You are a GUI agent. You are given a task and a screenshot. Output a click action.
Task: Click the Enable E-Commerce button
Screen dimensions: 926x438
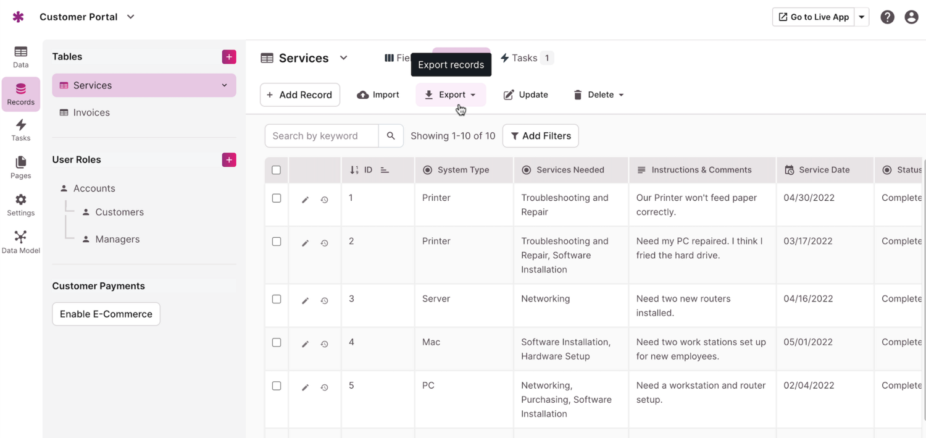(106, 314)
